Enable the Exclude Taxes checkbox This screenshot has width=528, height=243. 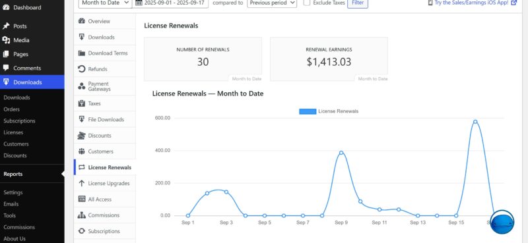(307, 3)
